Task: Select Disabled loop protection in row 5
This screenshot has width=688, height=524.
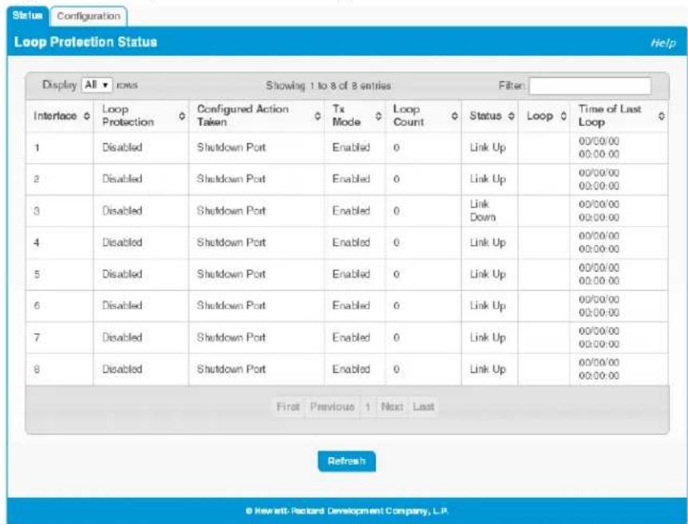Action: click(x=122, y=274)
